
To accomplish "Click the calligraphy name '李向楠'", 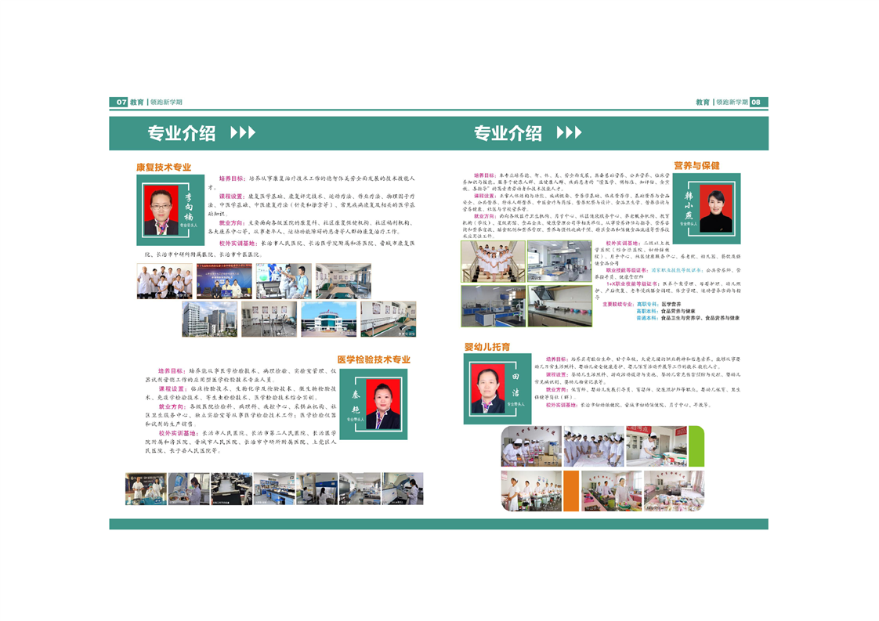I will pos(189,208).
